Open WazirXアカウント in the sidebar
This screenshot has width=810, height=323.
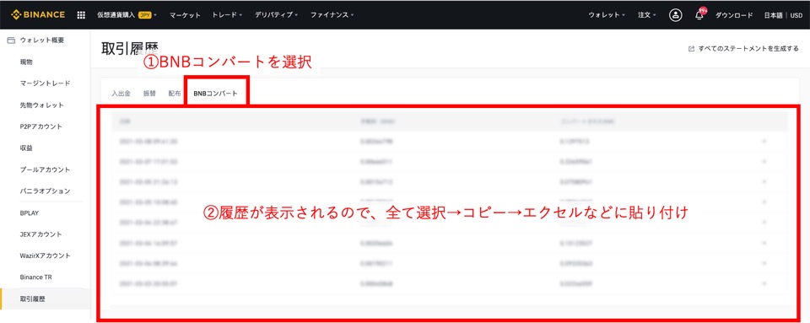(45, 256)
